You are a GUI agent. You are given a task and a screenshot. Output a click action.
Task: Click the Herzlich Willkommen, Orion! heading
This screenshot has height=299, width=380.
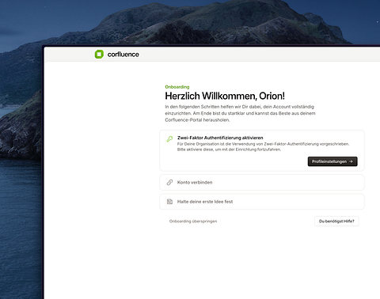pos(225,96)
